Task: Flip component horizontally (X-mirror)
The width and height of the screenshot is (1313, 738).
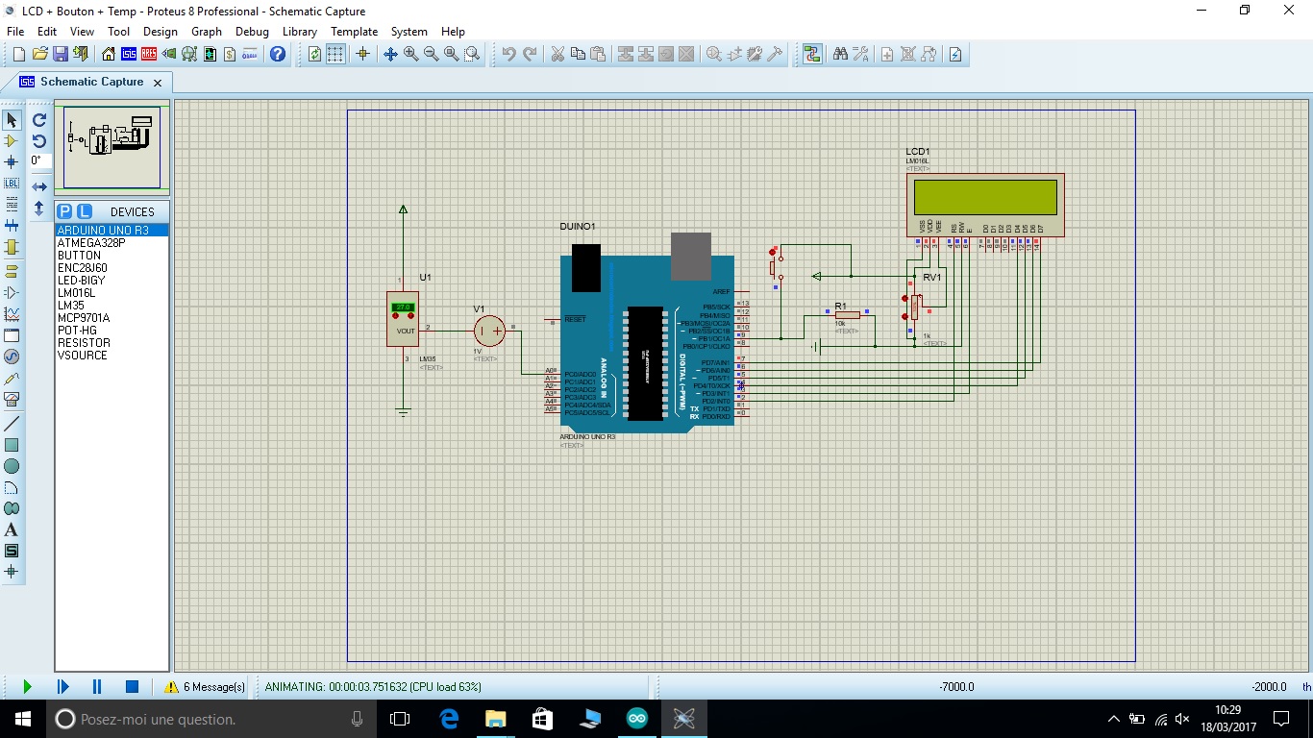Action: coord(39,186)
